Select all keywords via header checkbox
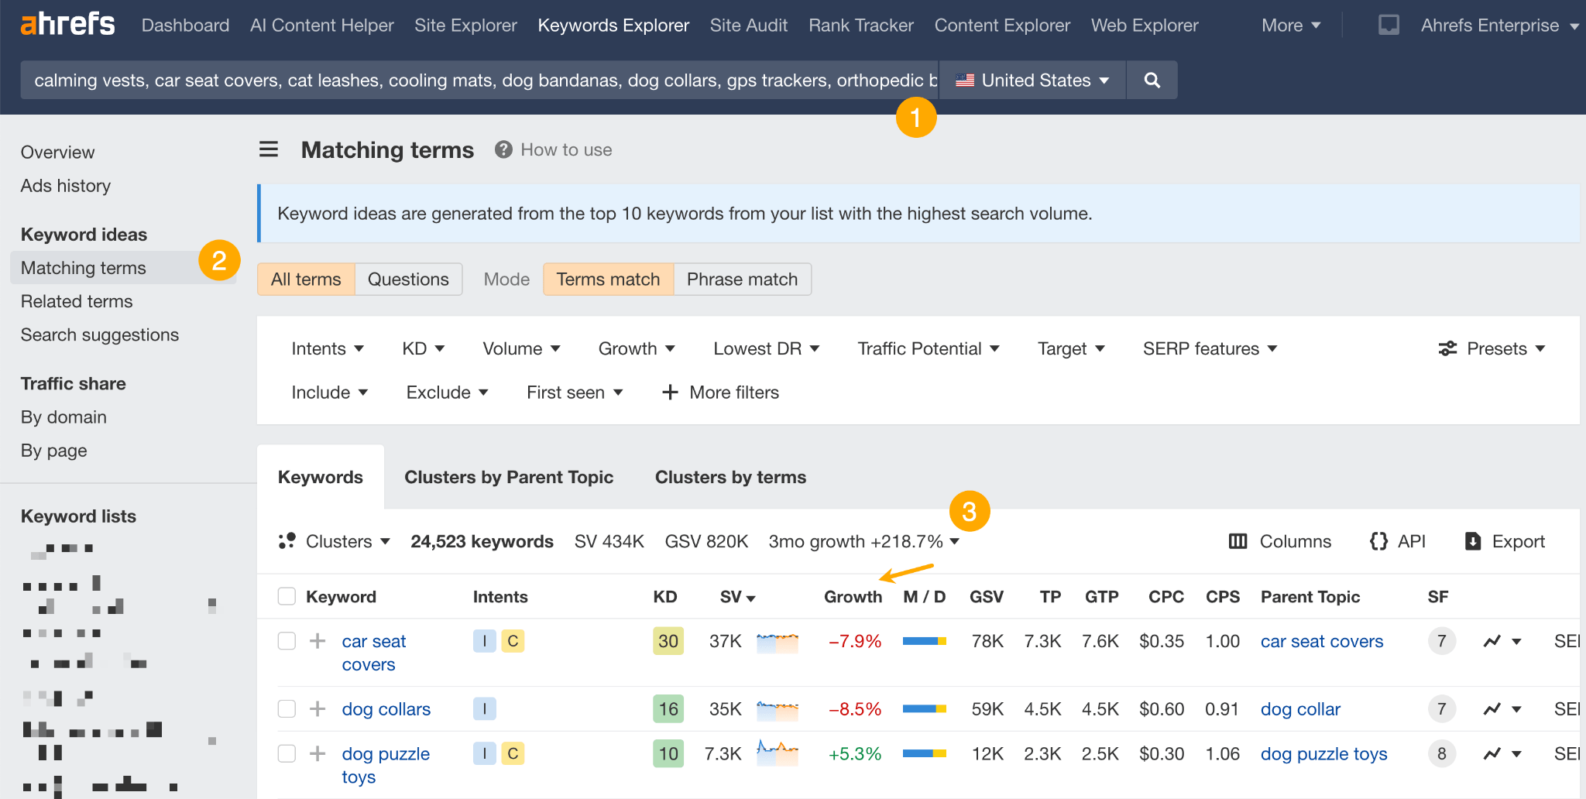 pyautogui.click(x=287, y=596)
